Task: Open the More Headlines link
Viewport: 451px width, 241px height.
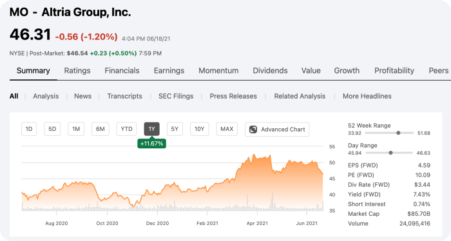Action: tap(367, 96)
